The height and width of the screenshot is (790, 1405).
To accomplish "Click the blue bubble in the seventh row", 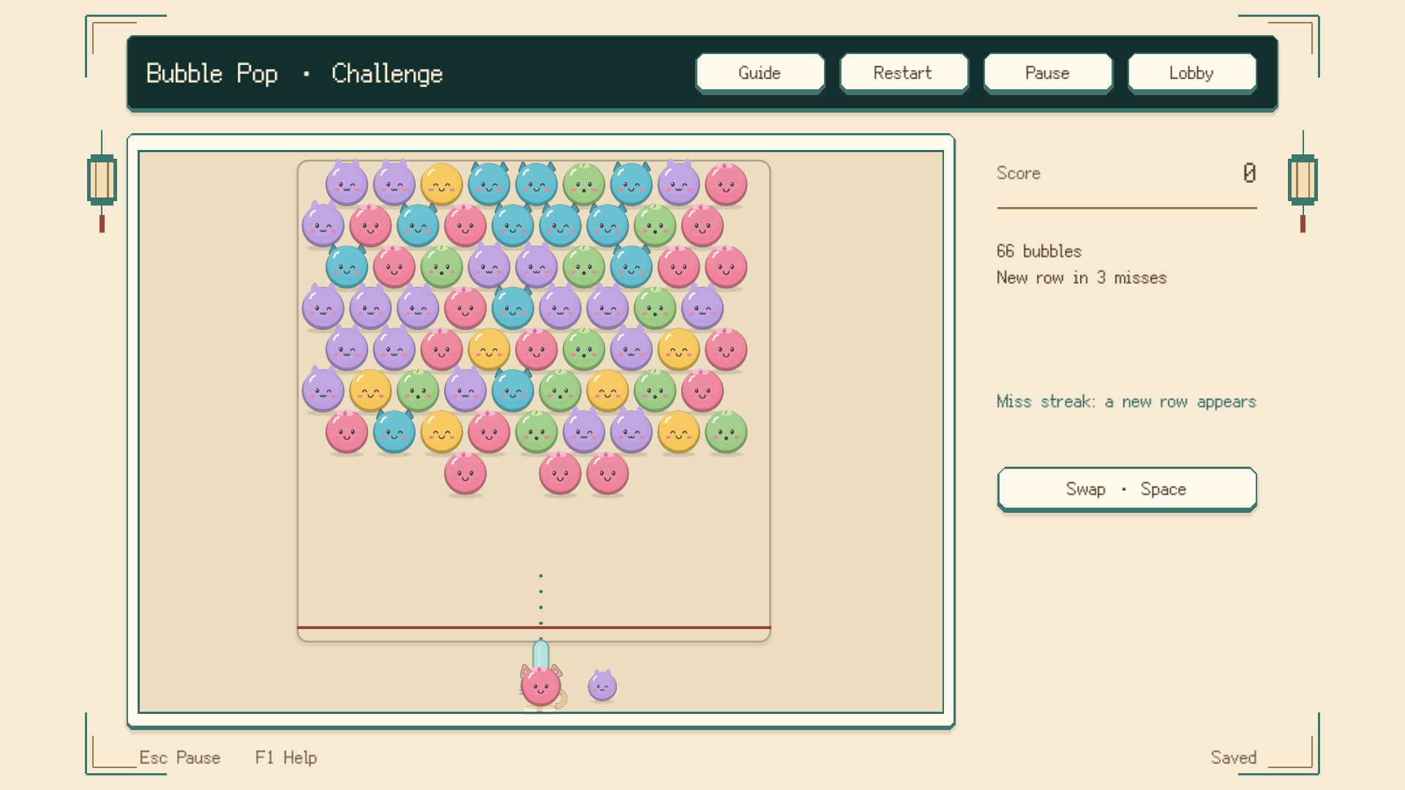I will (394, 432).
